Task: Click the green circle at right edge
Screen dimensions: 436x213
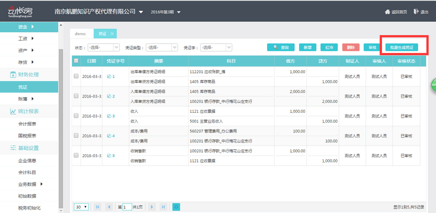Action: coord(433,85)
